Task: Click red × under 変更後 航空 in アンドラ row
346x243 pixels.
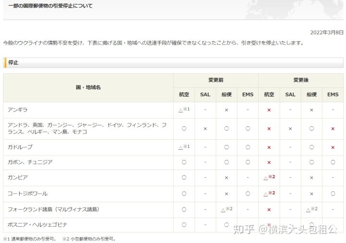Action: (x=269, y=129)
